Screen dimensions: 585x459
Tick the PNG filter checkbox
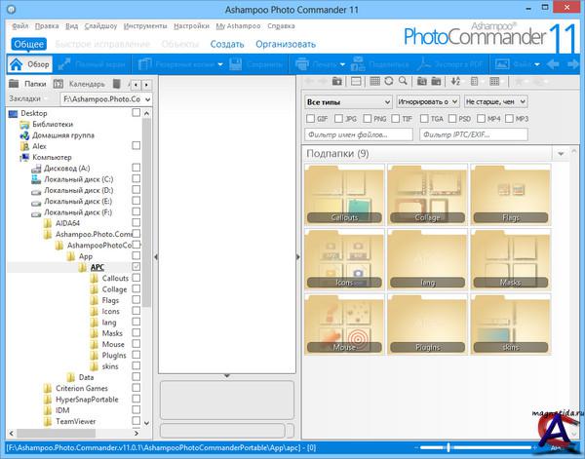[370, 118]
